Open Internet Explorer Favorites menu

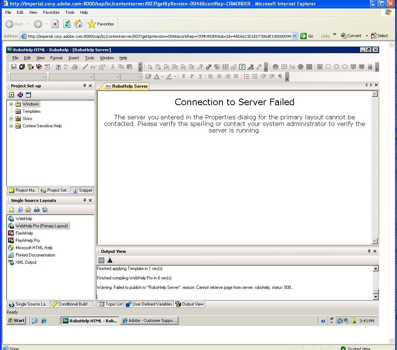pos(51,12)
